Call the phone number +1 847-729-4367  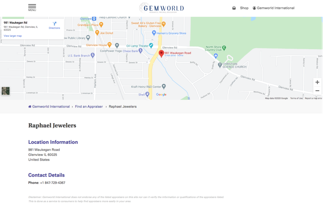[52, 183]
